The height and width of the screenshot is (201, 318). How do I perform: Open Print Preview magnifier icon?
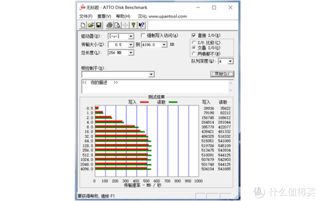[117, 25]
